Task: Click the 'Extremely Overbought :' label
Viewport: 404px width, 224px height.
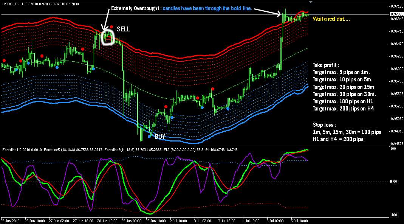Action: [x=136, y=9]
